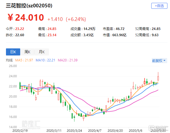Select the MA5 : 21.97 indicator label
Viewport: 170px width, 133px height.
point(24,60)
